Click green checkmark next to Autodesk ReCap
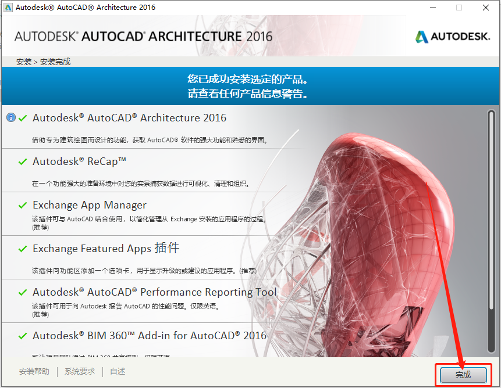501x388 pixels. pyautogui.click(x=23, y=161)
